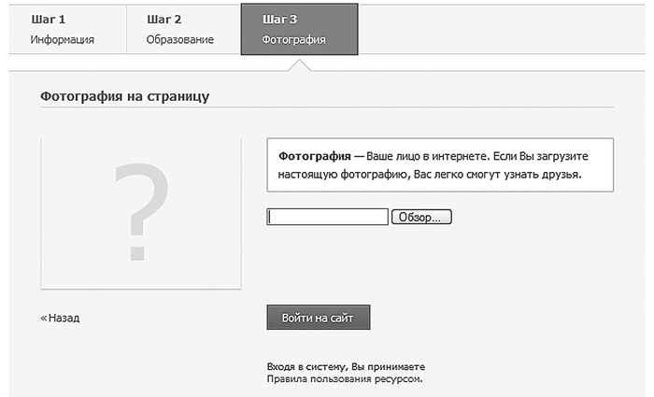Click the heading Фотография на страницу
Viewport: 654px width, 397px height.
point(124,96)
